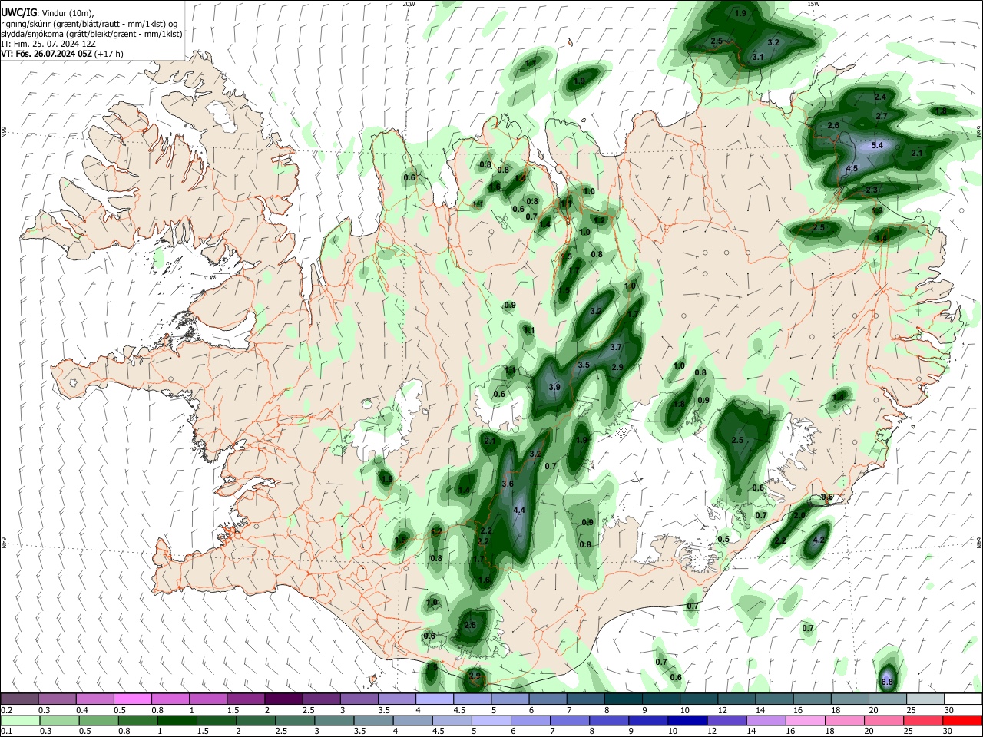The width and height of the screenshot is (983, 737).
Task: Click the VT: Fös. 26.07.2024 05Z valid-time line
Action: [62, 54]
